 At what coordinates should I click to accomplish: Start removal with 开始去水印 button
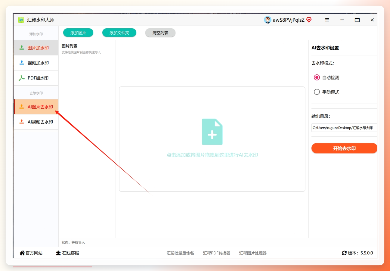(x=344, y=148)
